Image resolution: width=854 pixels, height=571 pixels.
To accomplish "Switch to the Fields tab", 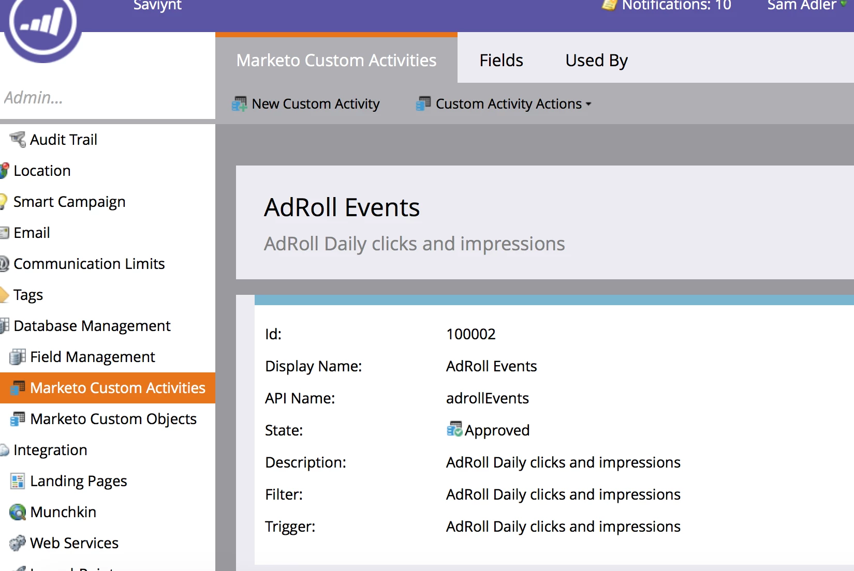I will (x=501, y=61).
